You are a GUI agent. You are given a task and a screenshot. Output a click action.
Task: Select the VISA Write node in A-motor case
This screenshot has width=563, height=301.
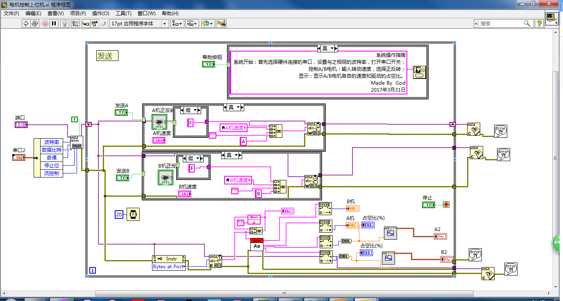point(313,128)
